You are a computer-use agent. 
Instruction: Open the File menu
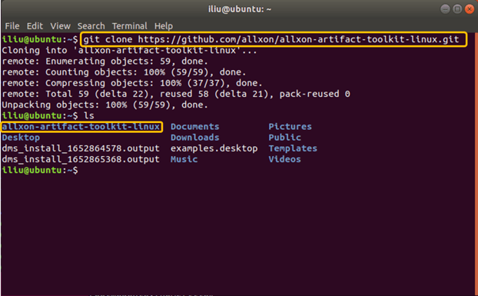(x=12, y=26)
